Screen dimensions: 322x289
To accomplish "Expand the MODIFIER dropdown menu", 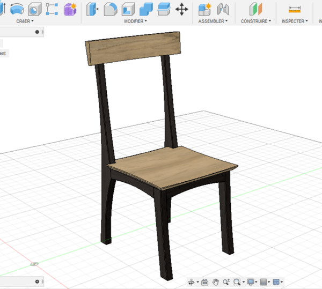I will pyautogui.click(x=136, y=21).
